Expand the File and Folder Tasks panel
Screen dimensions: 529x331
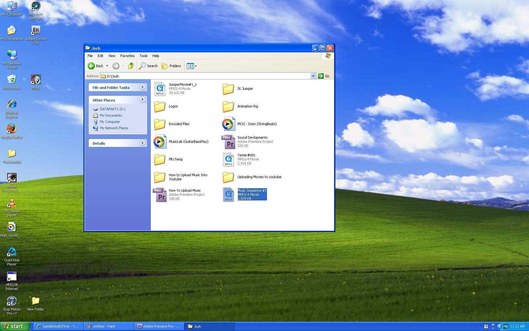(142, 87)
